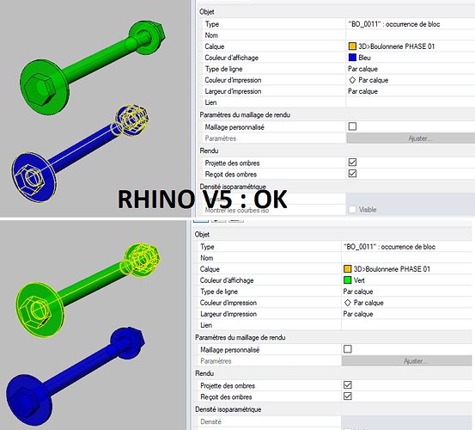This screenshot has width=475, height=430.
Task: Click the Ajuster... button in the upper panel
Action: pos(411,138)
